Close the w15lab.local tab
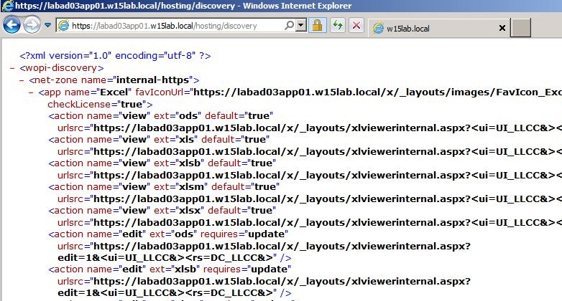Image resolution: width=562 pixels, height=301 pixels. pyautogui.click(x=502, y=28)
